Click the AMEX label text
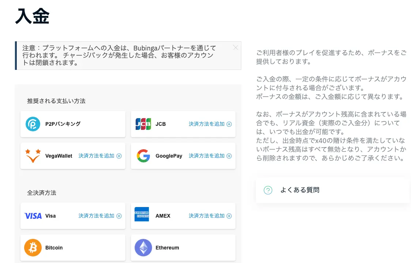 pos(163,216)
